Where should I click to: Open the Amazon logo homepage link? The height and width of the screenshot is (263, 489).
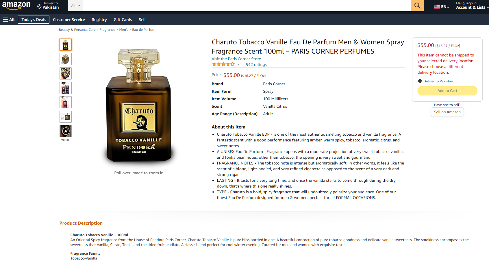pos(16,5)
